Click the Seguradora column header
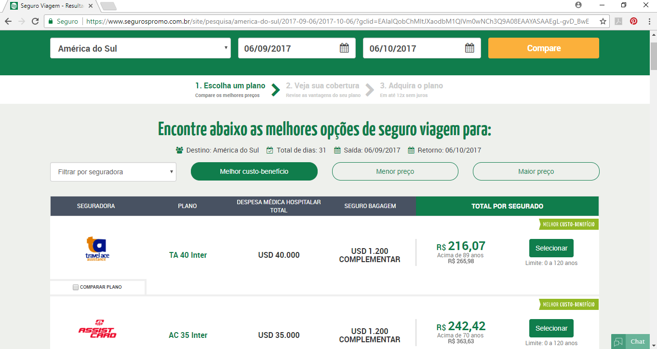The width and height of the screenshot is (657, 349). point(96,206)
